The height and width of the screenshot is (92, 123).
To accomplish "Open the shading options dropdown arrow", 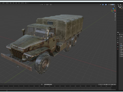I will pyautogui.click(x=116, y=5).
